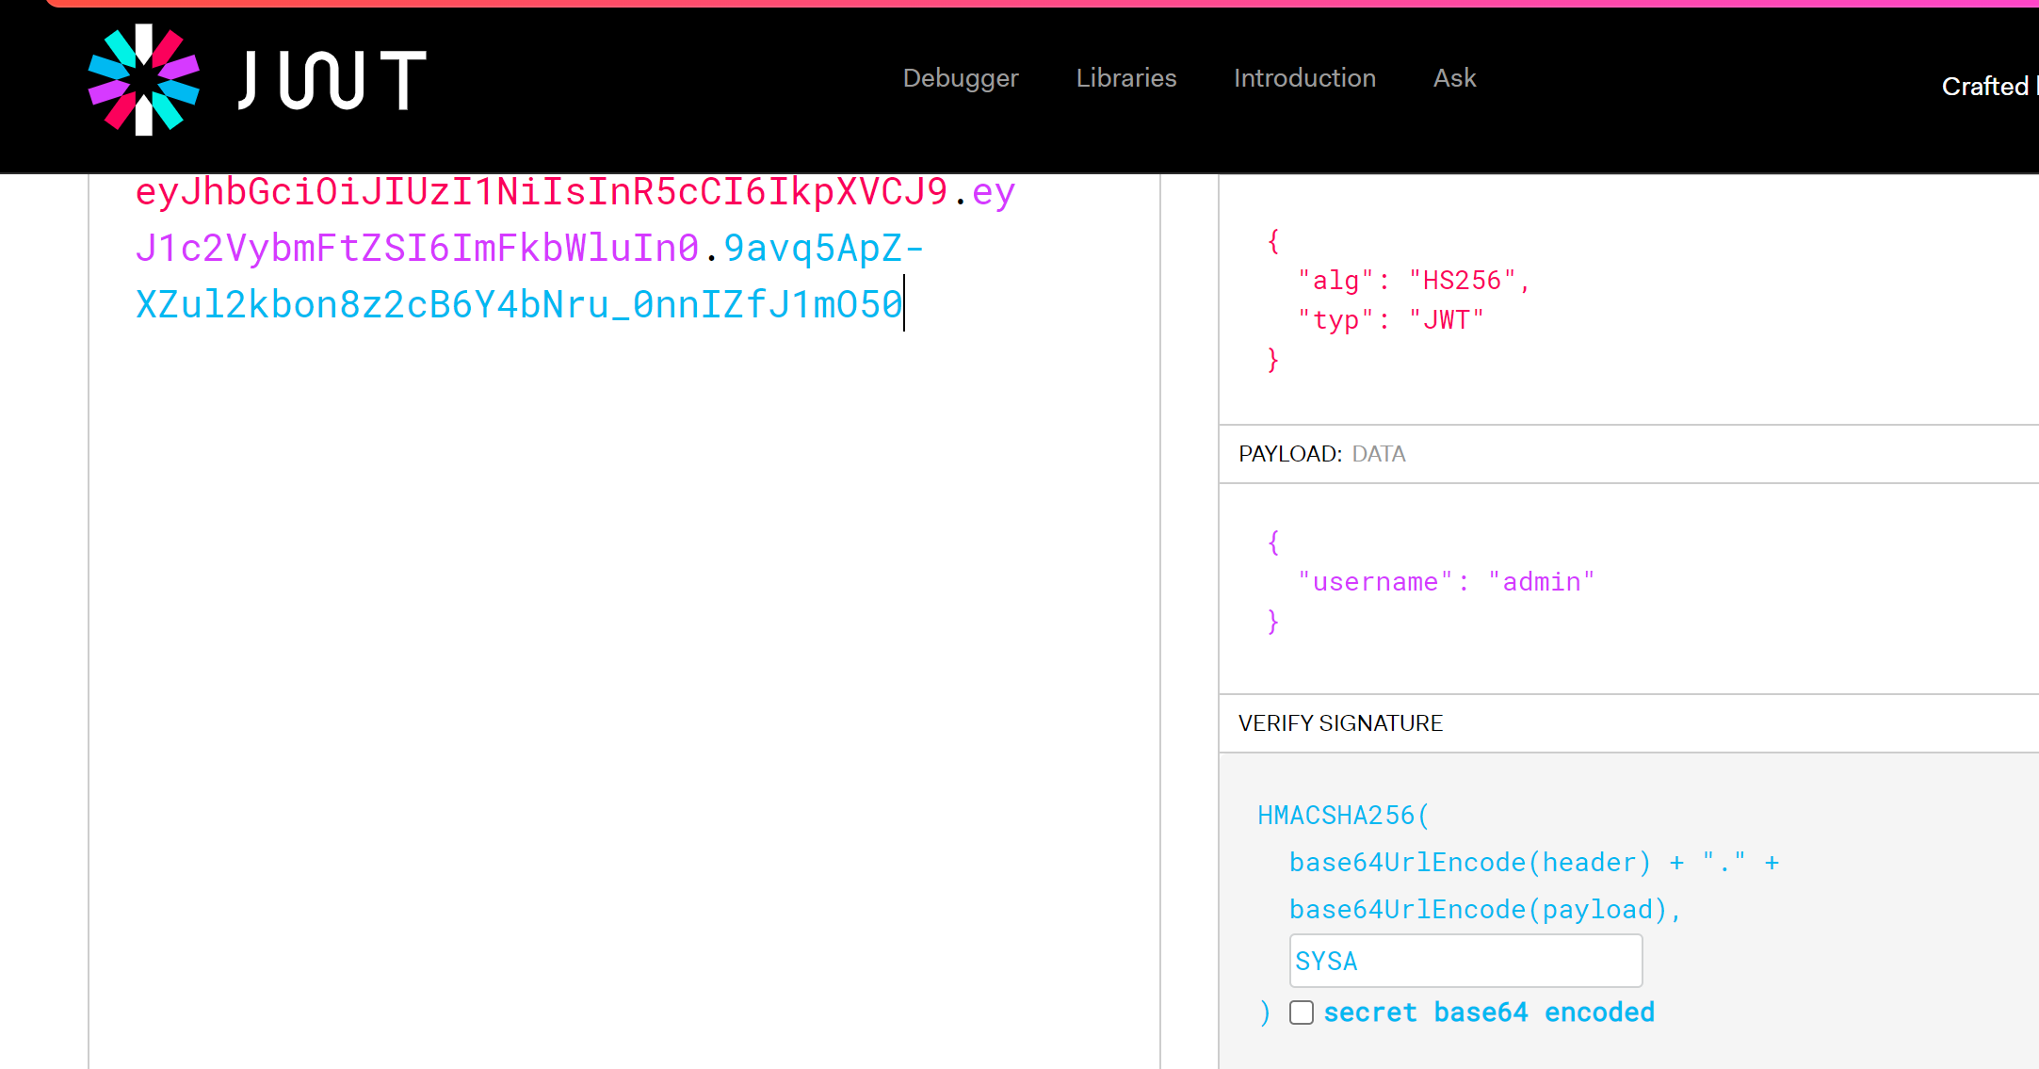2039x1069 pixels.
Task: Open the Libraries nav item
Action: tap(1125, 78)
